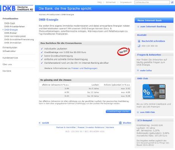Screen dimensions: 175x150
Task: Click the DKB-Energie page heading
Action: (48, 20)
